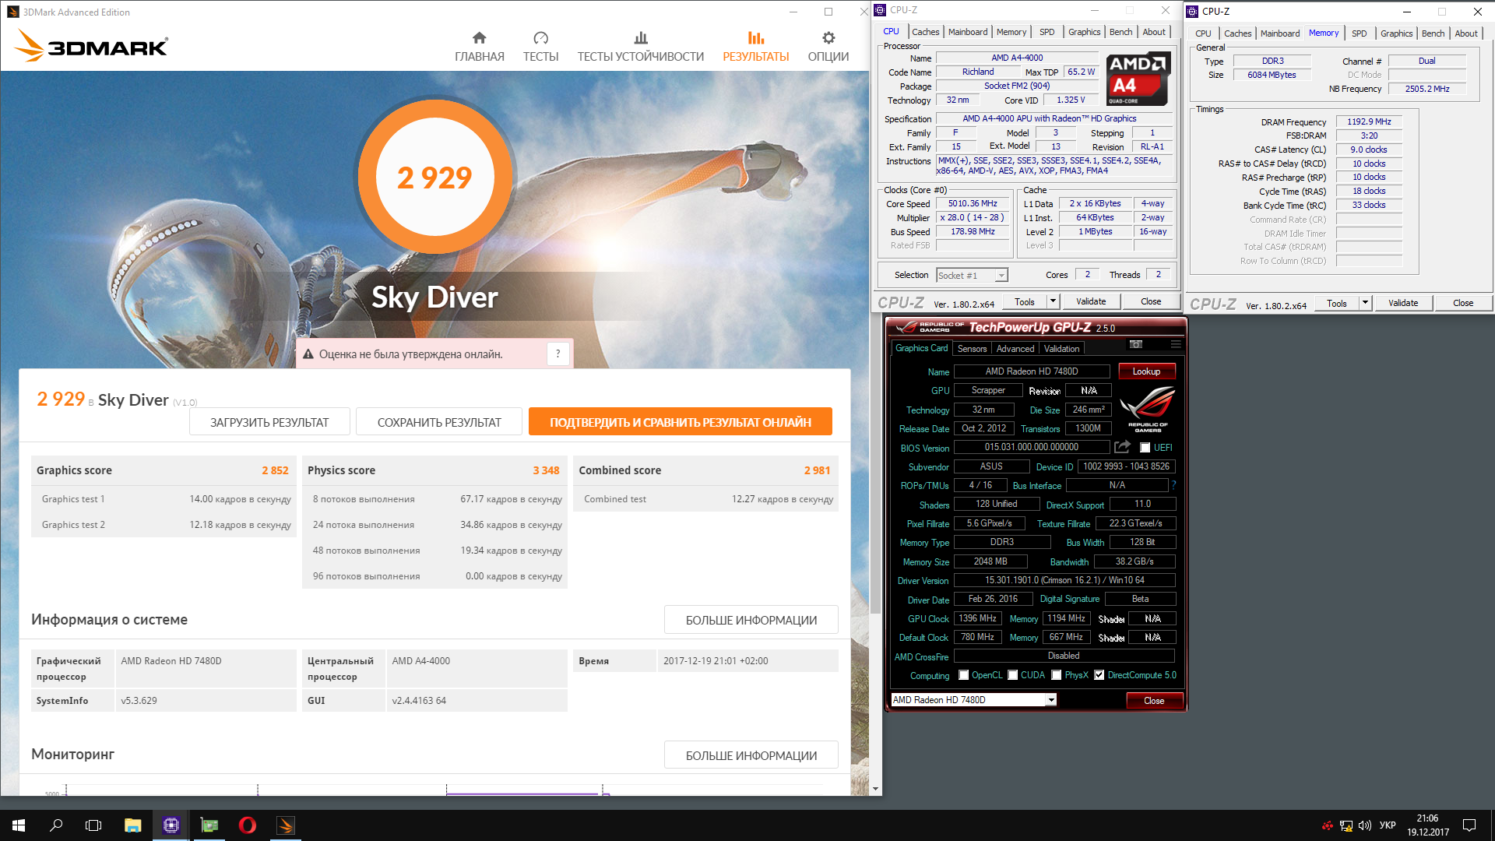
Task: Click red cluster tray icon
Action: (x=1327, y=825)
